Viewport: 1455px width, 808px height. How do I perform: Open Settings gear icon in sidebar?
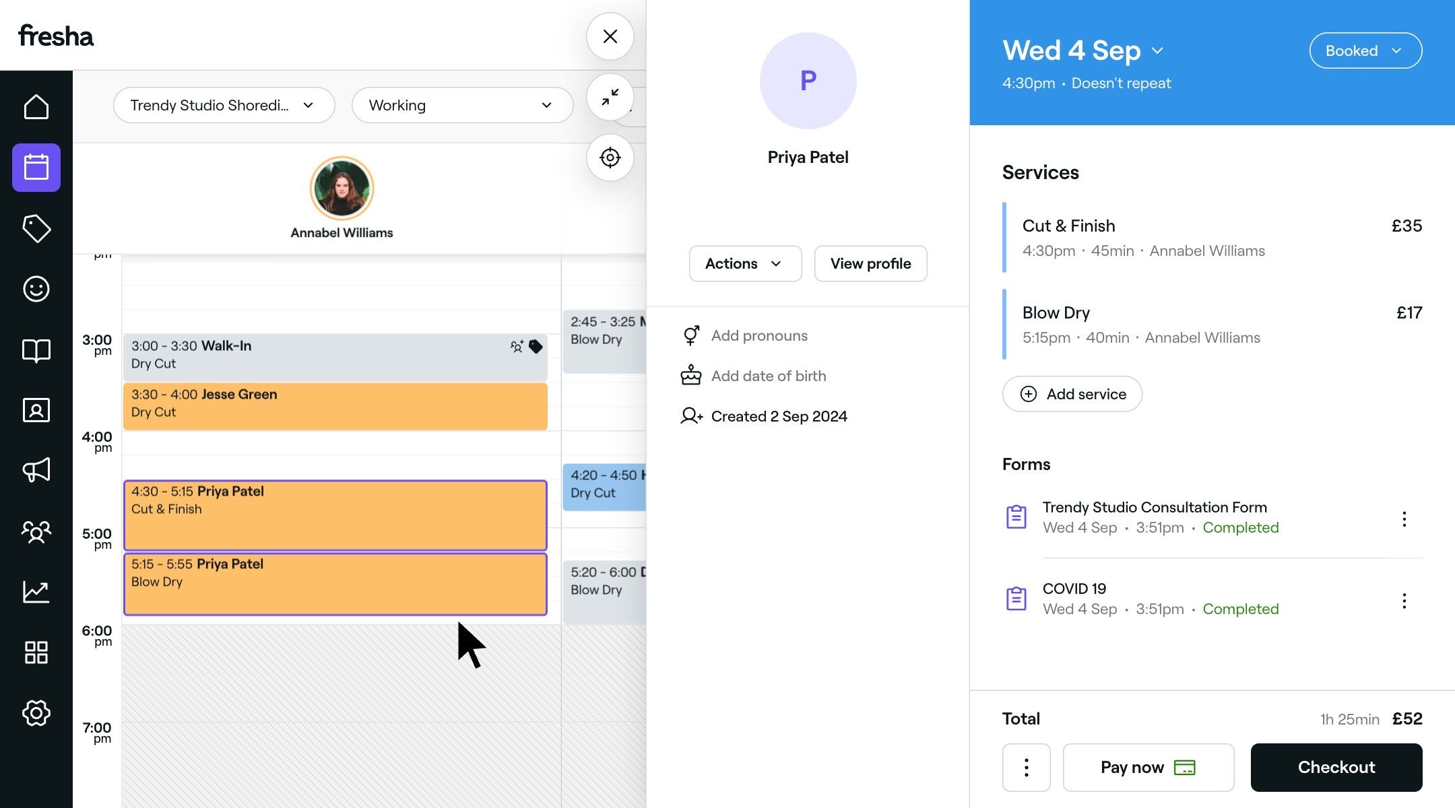[x=36, y=712]
